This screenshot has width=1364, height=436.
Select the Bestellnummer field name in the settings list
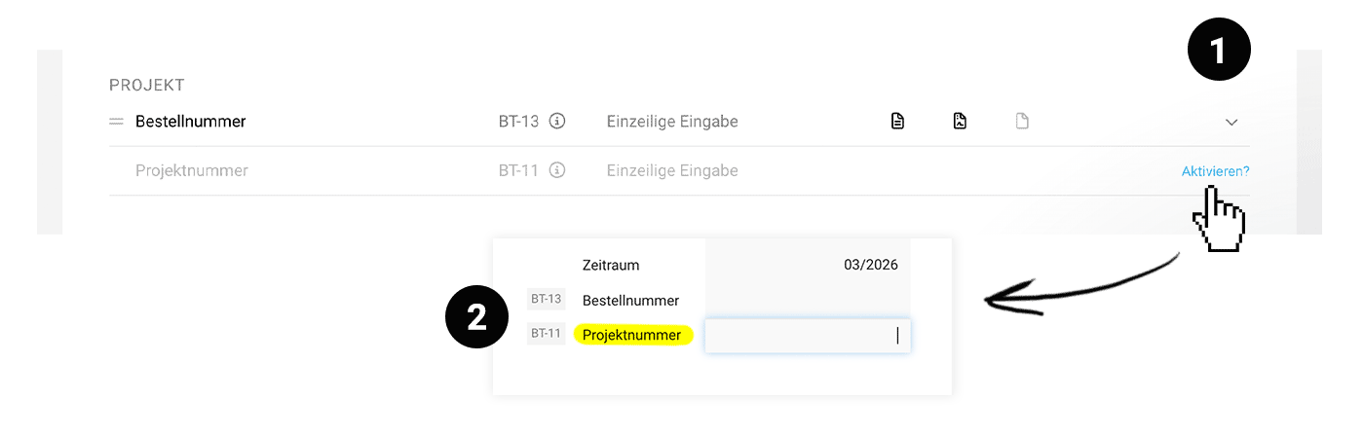tap(191, 122)
